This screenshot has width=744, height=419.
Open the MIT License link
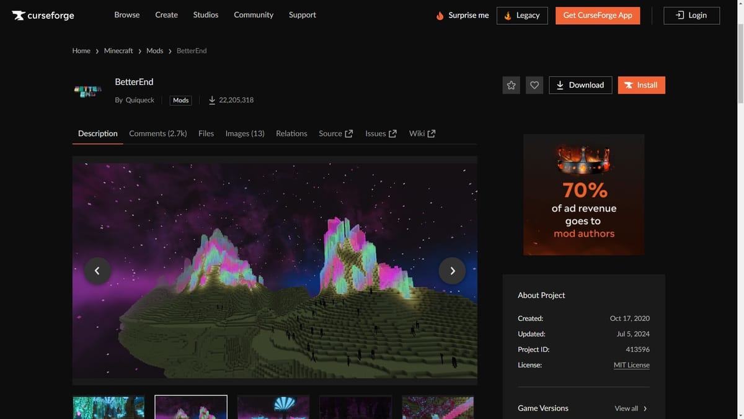631,364
